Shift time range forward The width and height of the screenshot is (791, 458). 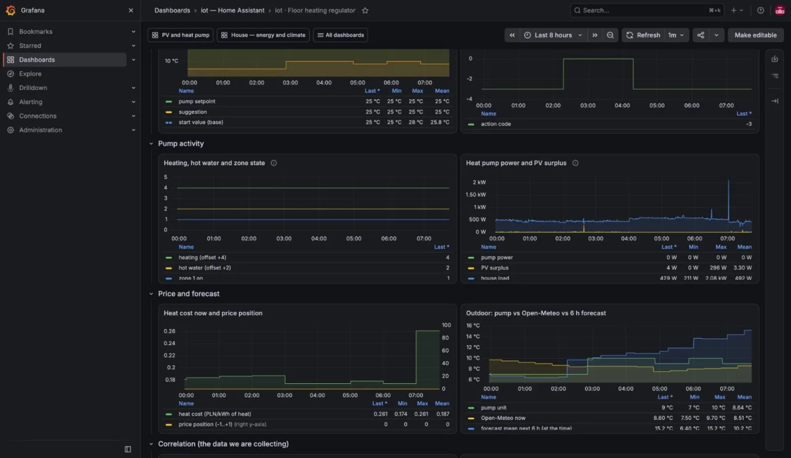point(595,35)
